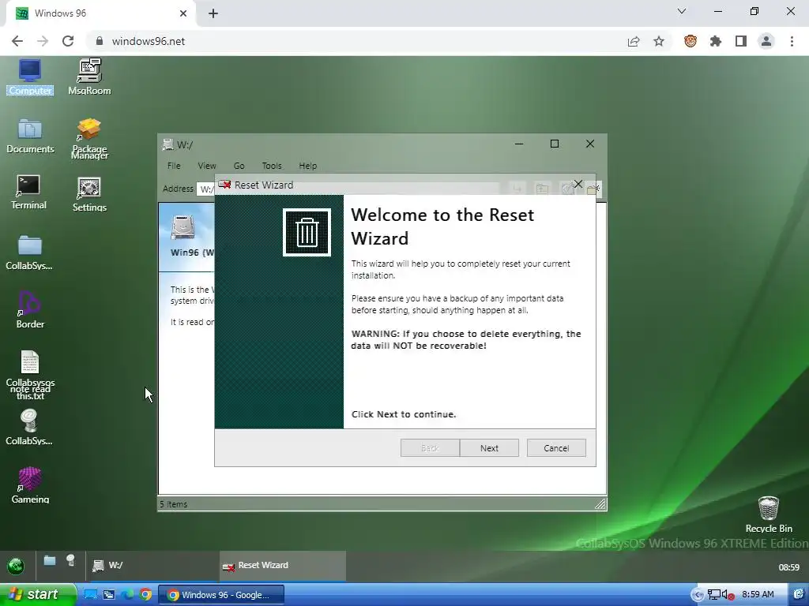Click the network tray icon
The image size is (809, 606).
(713, 595)
